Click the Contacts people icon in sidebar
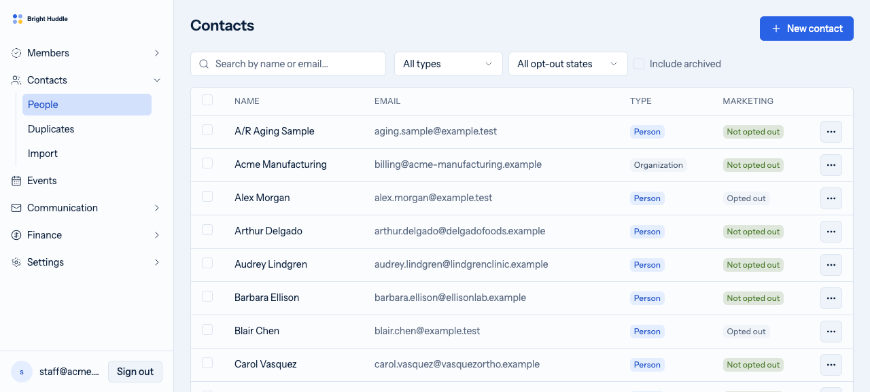The image size is (870, 392). (x=16, y=80)
